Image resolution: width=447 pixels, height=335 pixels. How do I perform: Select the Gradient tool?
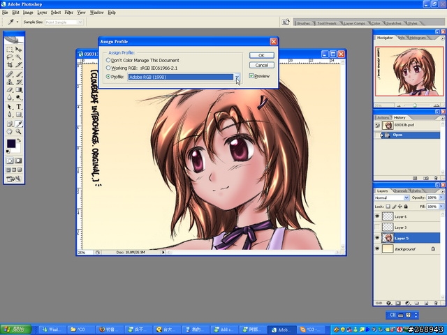coord(19,90)
